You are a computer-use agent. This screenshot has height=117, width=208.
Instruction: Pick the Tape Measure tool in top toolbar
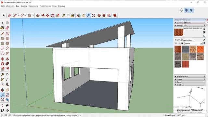tap(63, 16)
